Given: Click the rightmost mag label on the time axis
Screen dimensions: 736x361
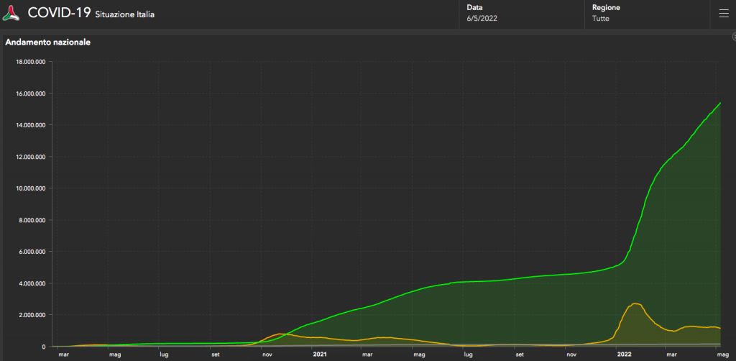Looking at the screenshot, I should [721, 355].
